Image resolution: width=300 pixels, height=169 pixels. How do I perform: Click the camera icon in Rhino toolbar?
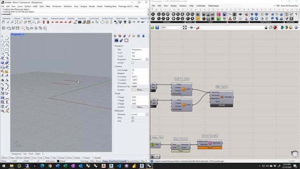coord(80,22)
